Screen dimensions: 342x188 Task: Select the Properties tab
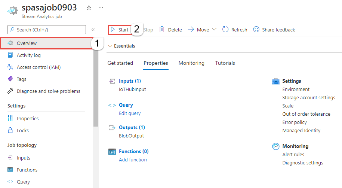pyautogui.click(x=156, y=63)
